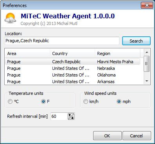This screenshot has width=155, height=144.
Task: Click the refresh interval value field
Action: [x=59, y=116]
